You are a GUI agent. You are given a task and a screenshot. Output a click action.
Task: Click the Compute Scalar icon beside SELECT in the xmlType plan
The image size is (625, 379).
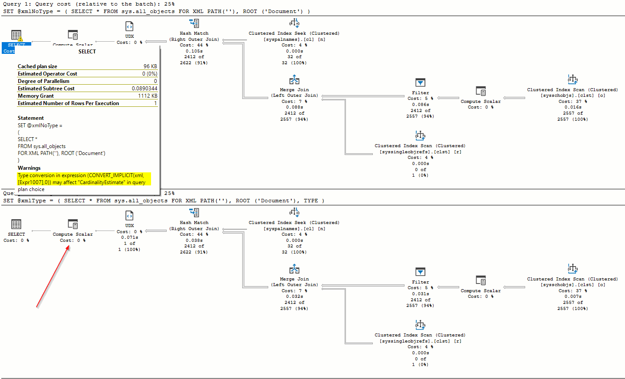73,224
